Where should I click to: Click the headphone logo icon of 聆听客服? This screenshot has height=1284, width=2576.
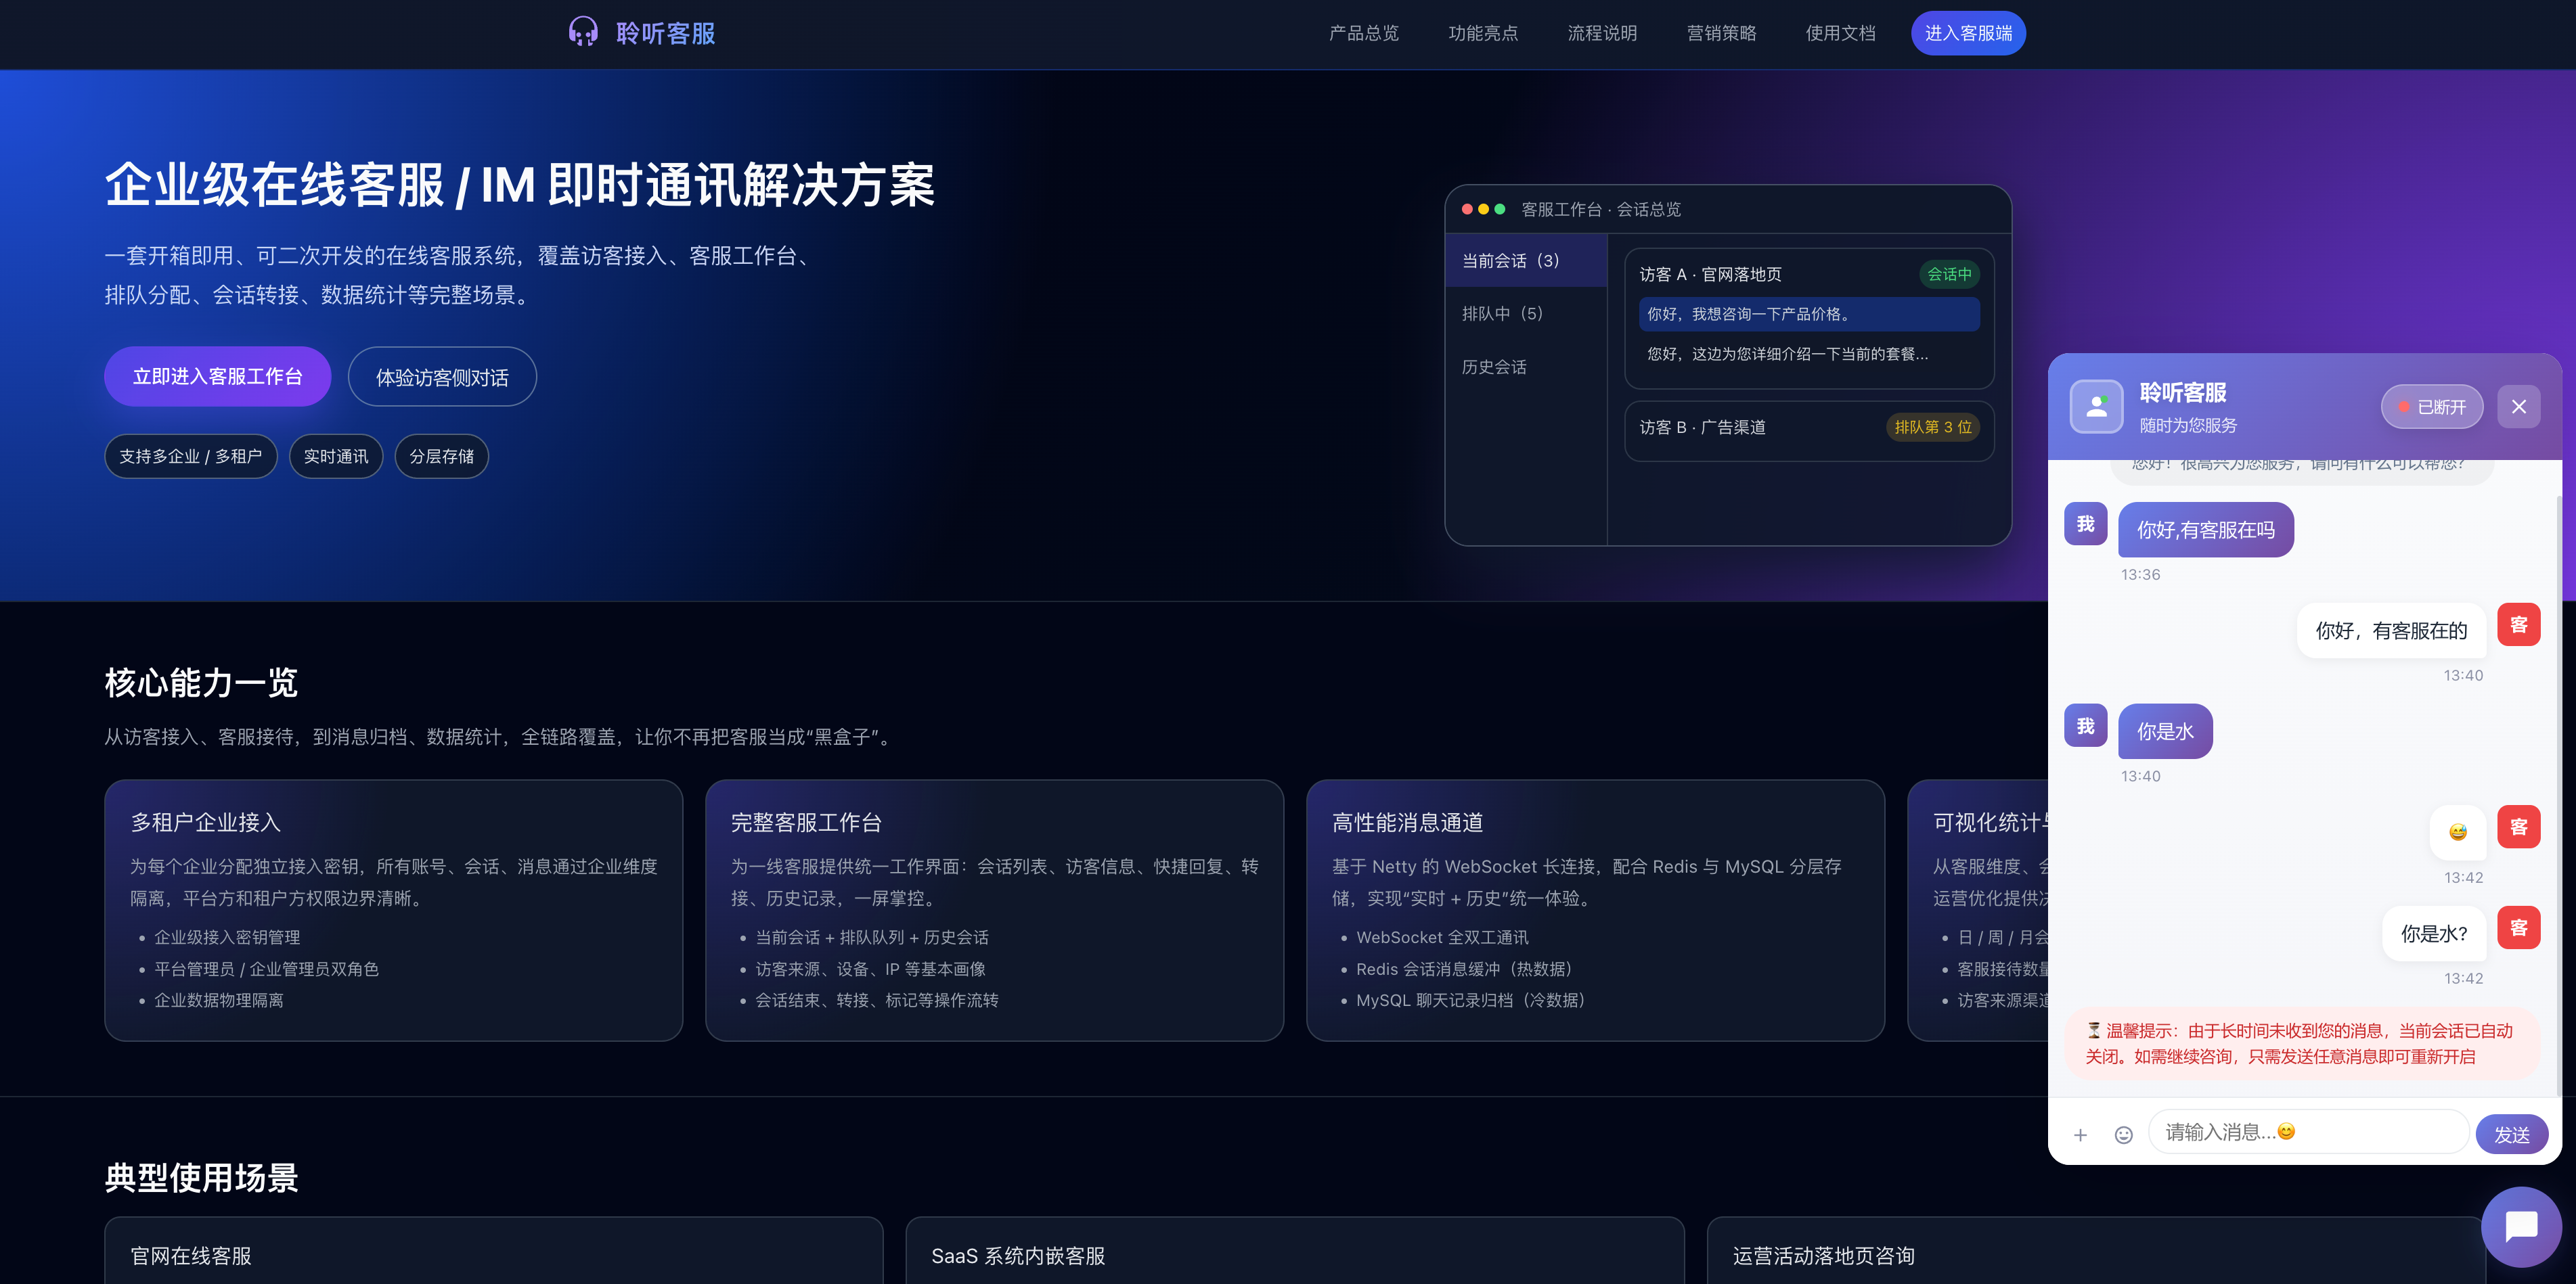(583, 33)
